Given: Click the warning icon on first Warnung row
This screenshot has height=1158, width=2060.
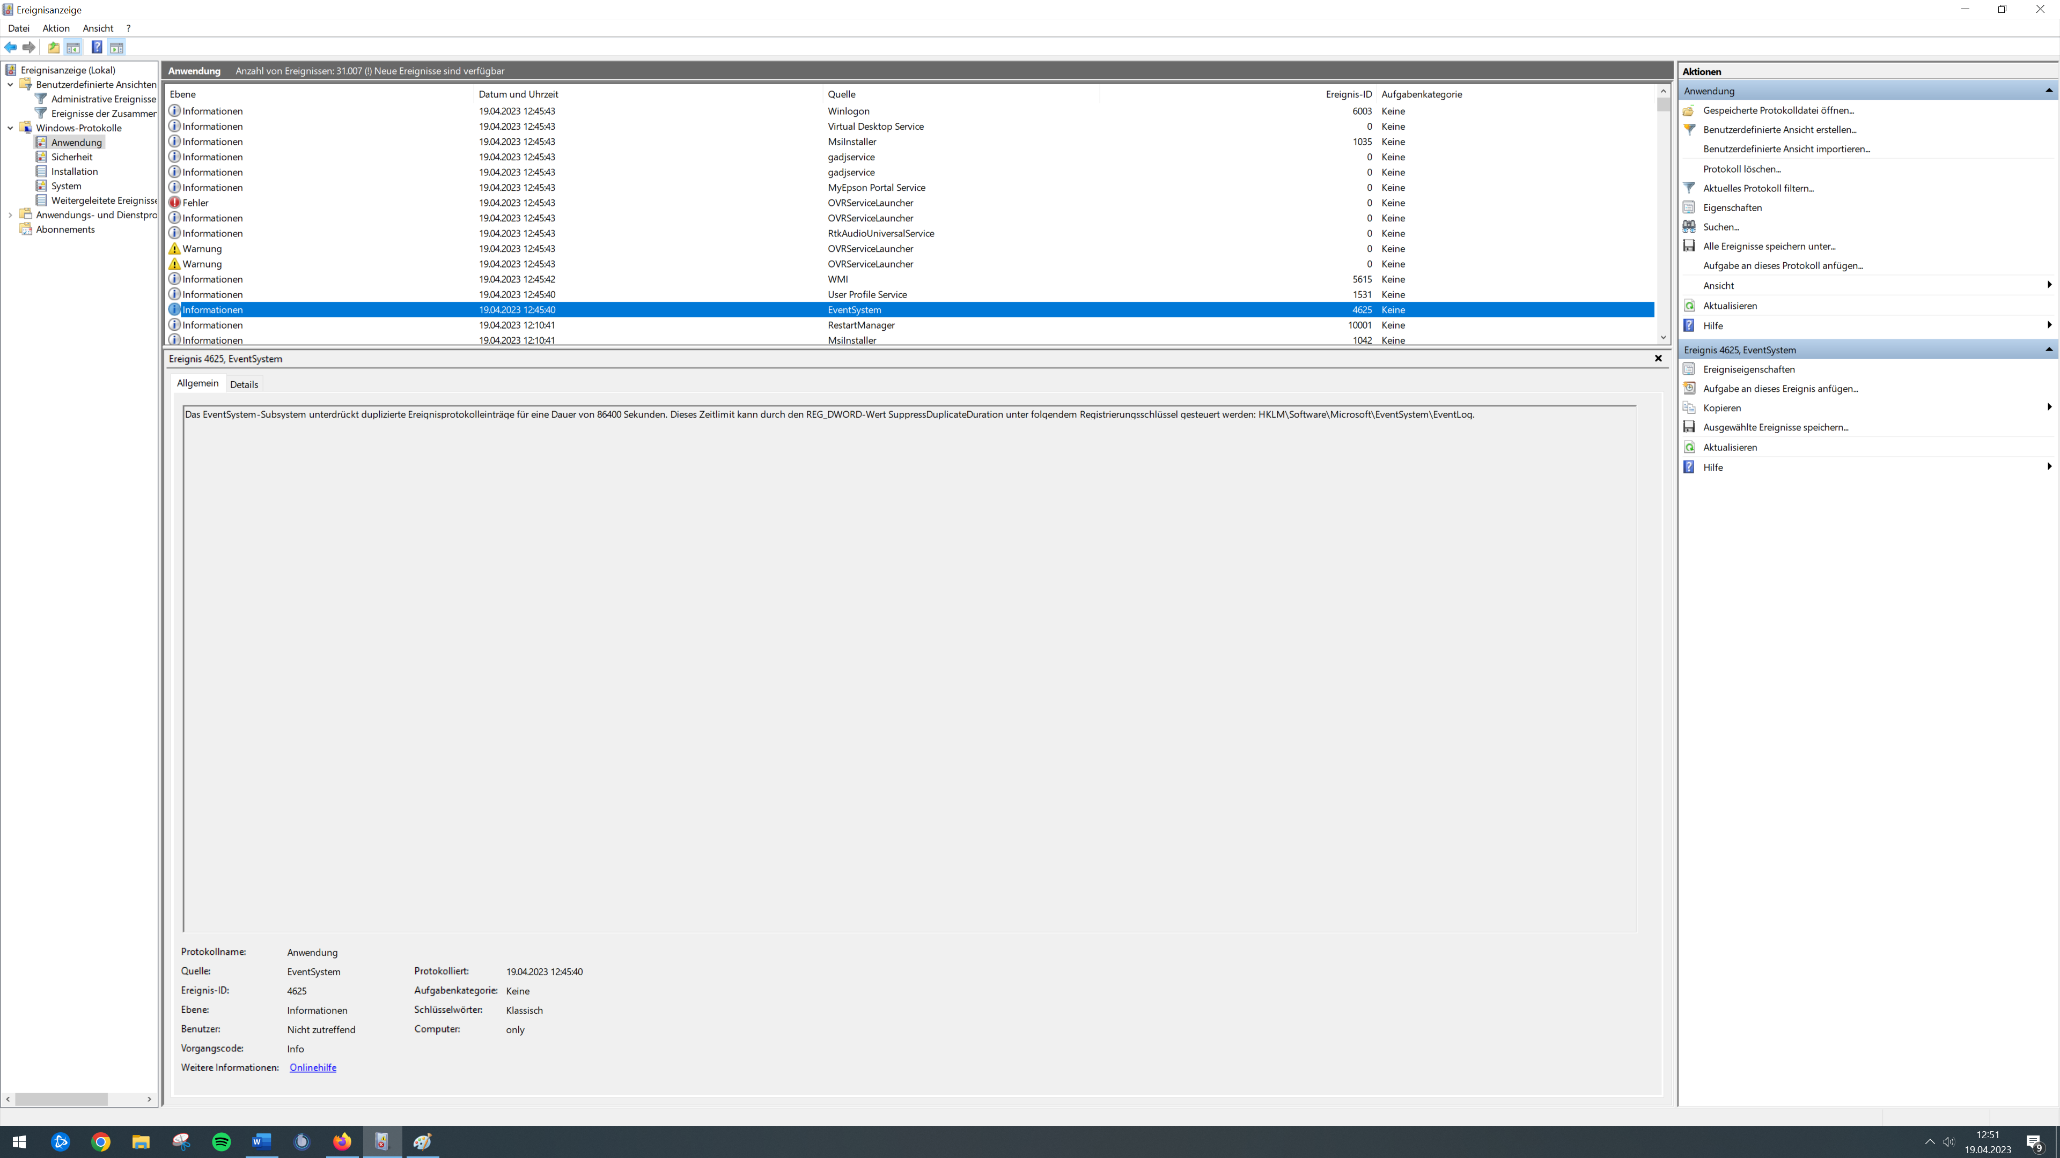Looking at the screenshot, I should [x=174, y=249].
